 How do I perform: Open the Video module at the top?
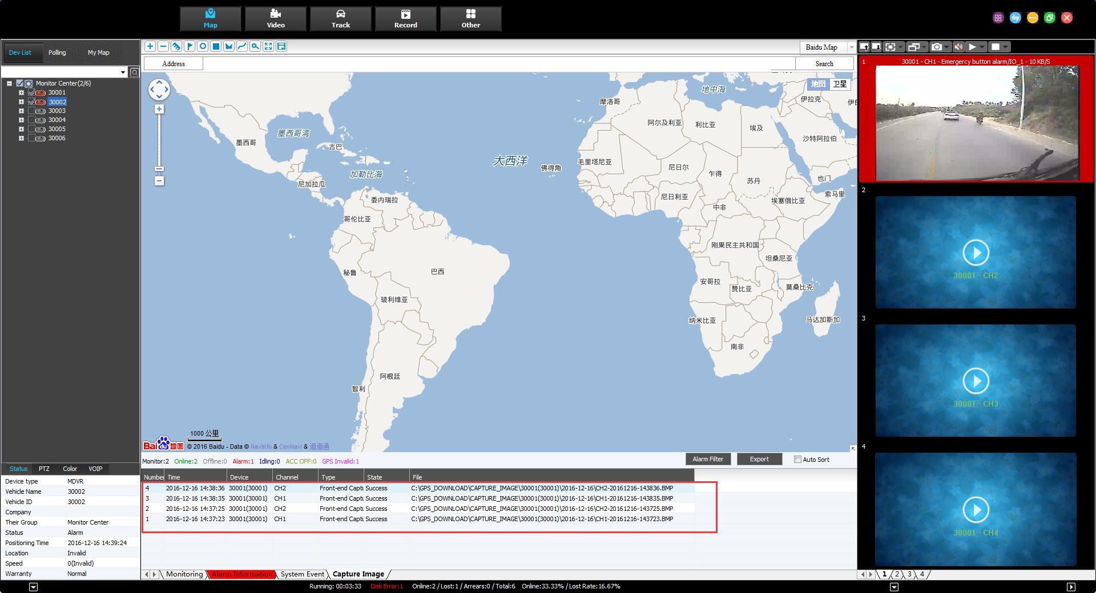click(276, 18)
